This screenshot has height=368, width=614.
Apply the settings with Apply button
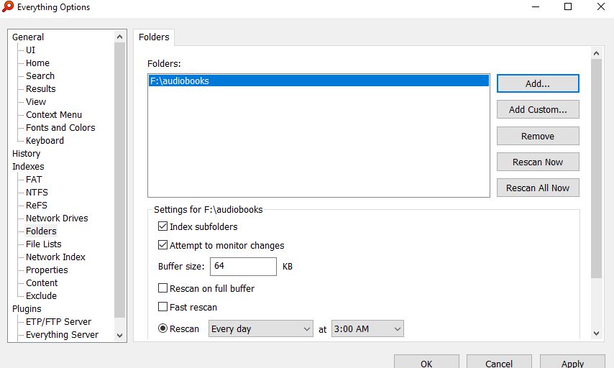pyautogui.click(x=572, y=362)
